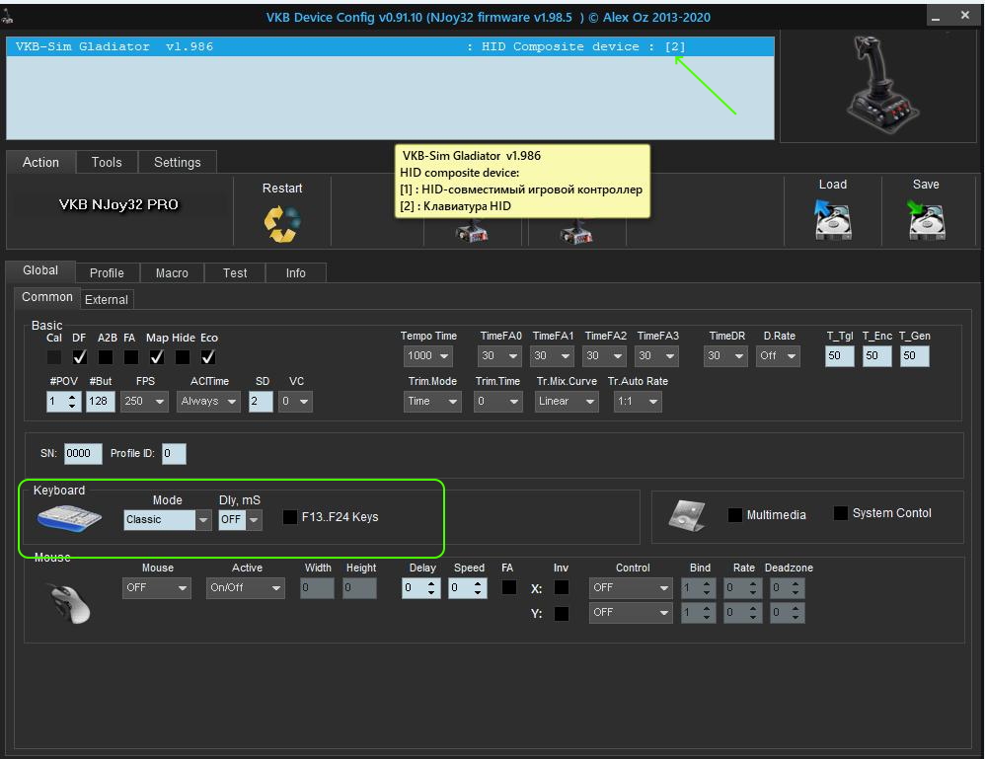Close the VKB Device Config window
Image resolution: width=985 pixels, height=759 pixels.
pos(964,16)
